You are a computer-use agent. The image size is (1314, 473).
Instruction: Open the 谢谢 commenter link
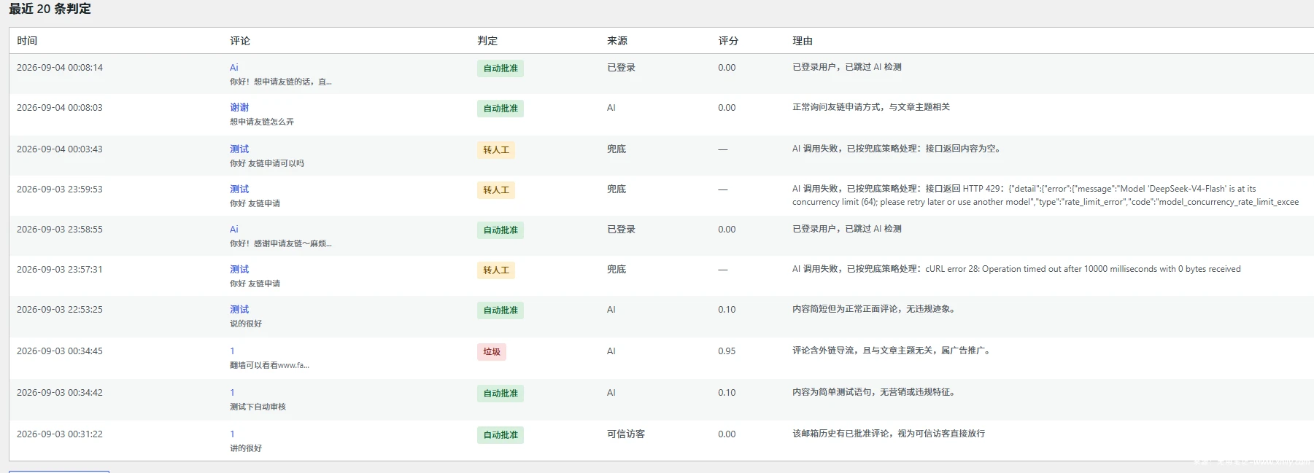239,108
